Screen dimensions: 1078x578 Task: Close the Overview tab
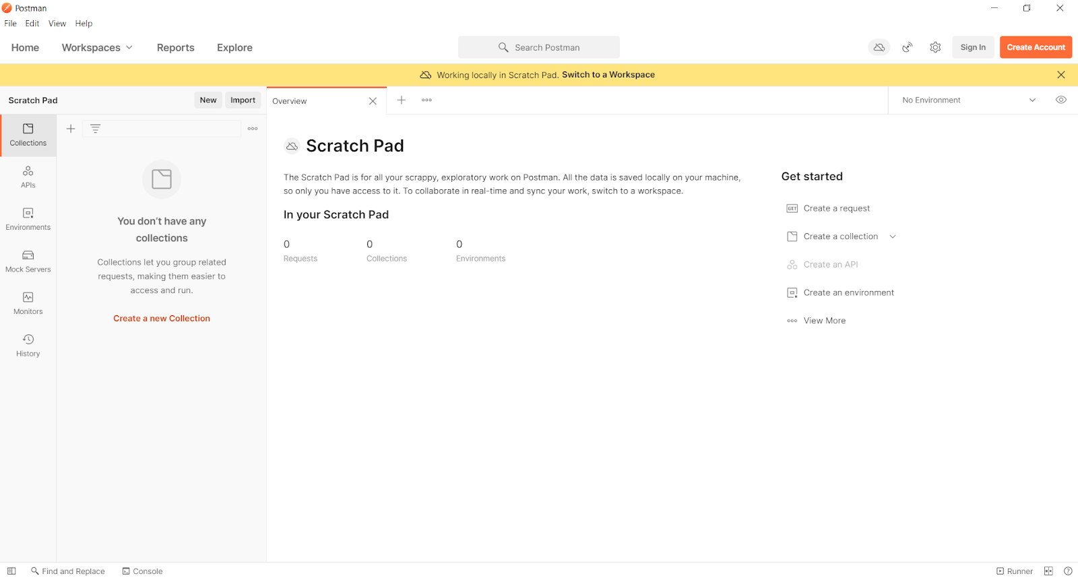tap(373, 101)
